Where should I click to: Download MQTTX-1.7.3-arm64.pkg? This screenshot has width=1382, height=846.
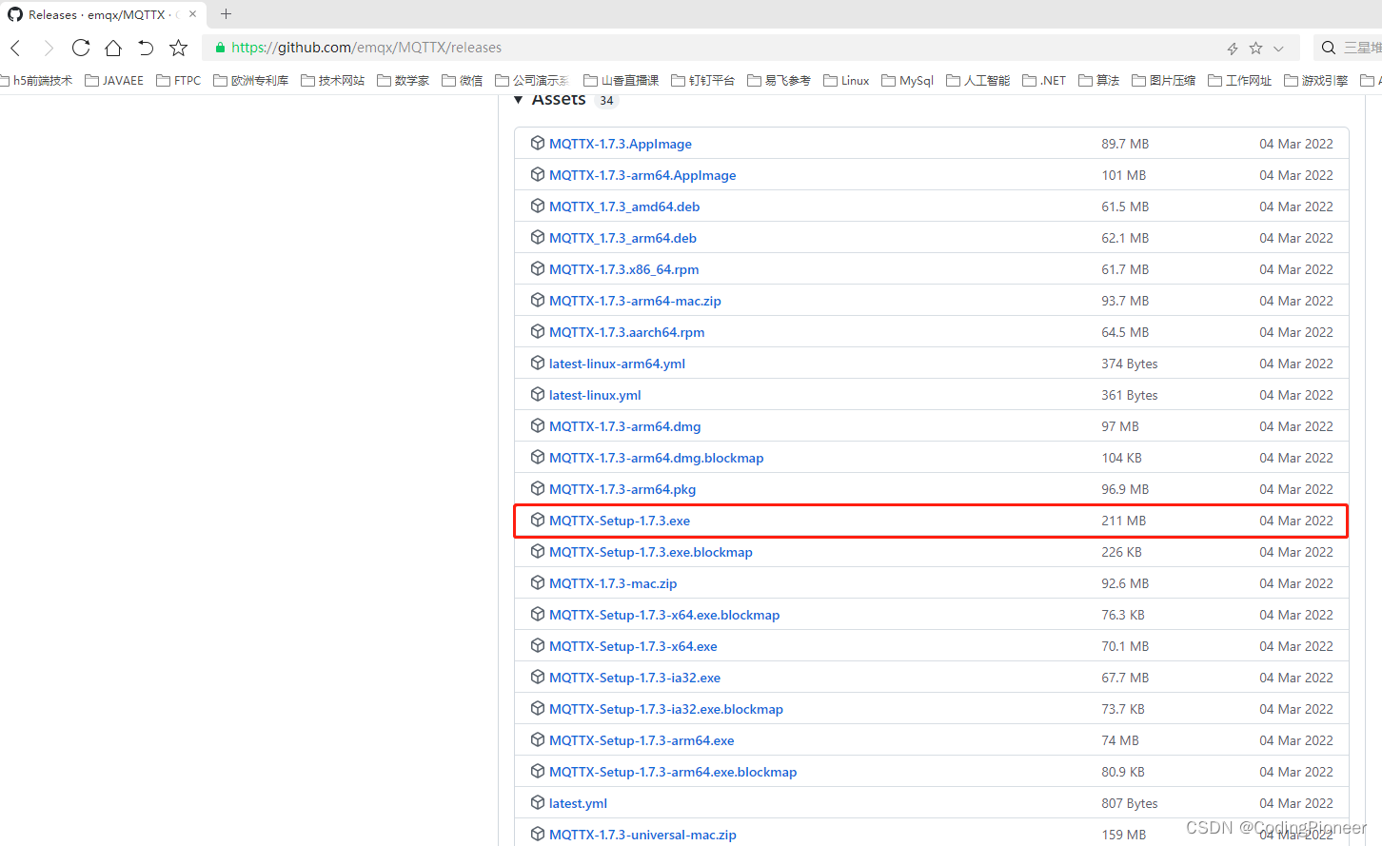(x=622, y=489)
